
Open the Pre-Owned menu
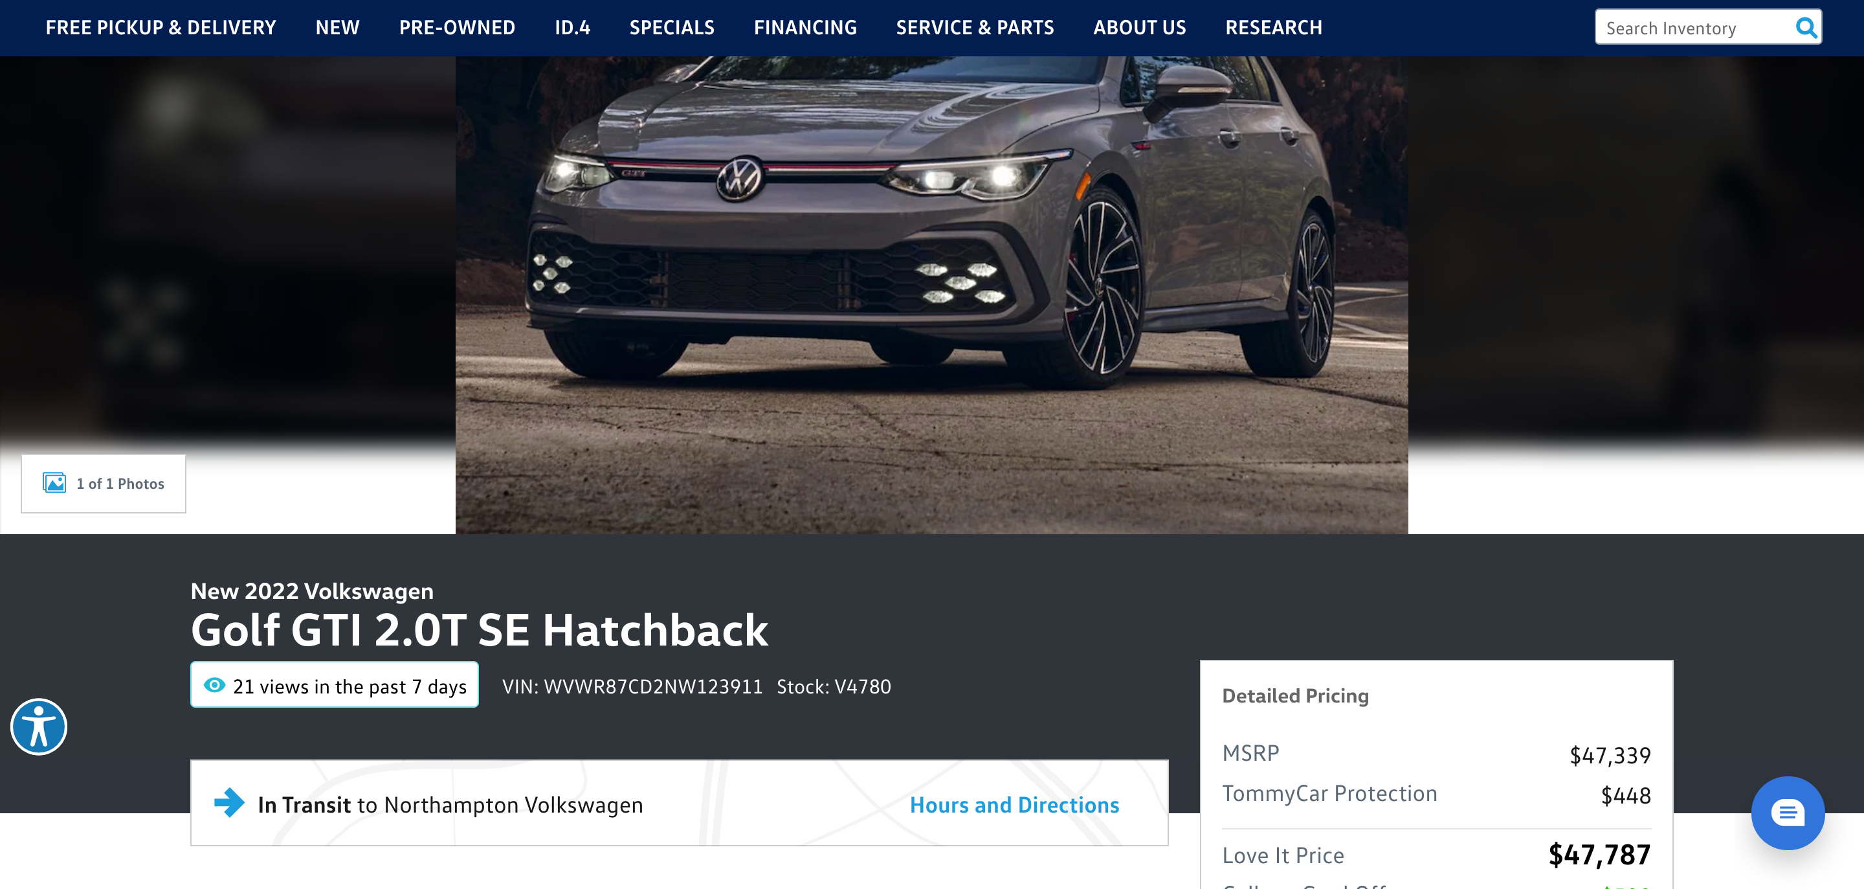[x=456, y=27]
